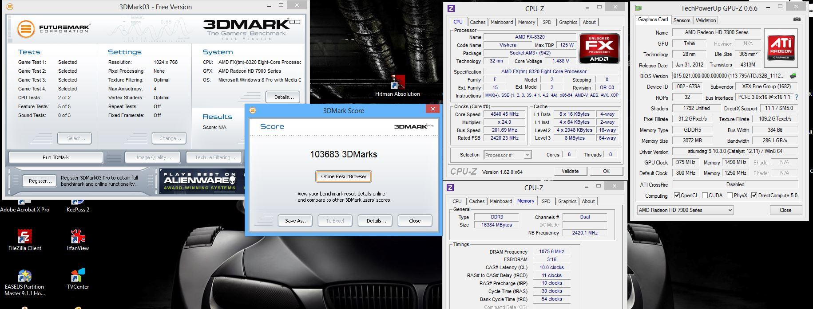
Task: Switch to Sensors tab in GPU-Z
Action: (x=682, y=20)
